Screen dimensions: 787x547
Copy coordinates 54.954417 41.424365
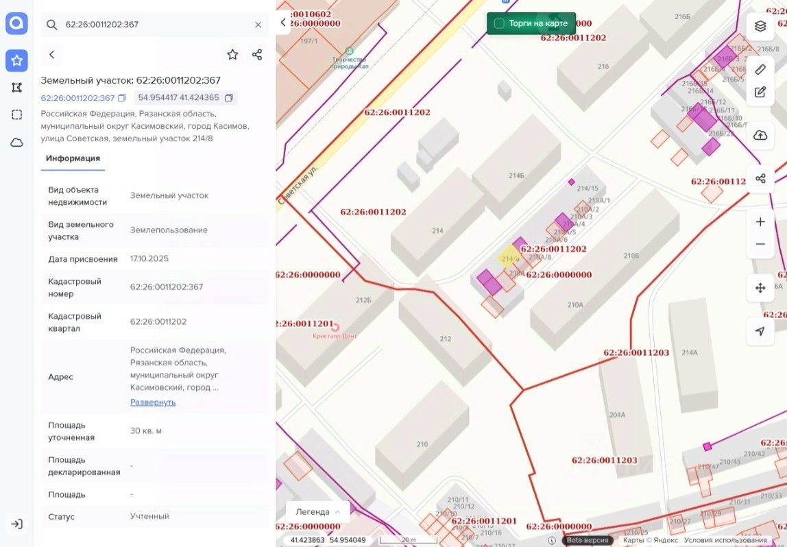229,98
